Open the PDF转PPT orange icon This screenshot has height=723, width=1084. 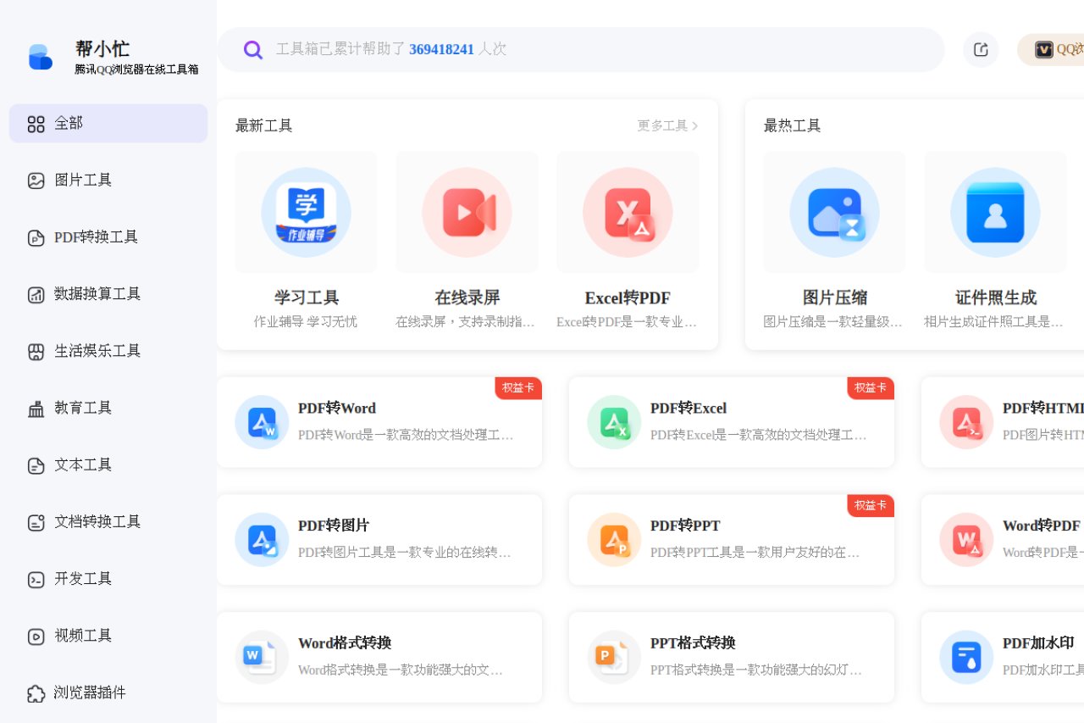(x=614, y=540)
